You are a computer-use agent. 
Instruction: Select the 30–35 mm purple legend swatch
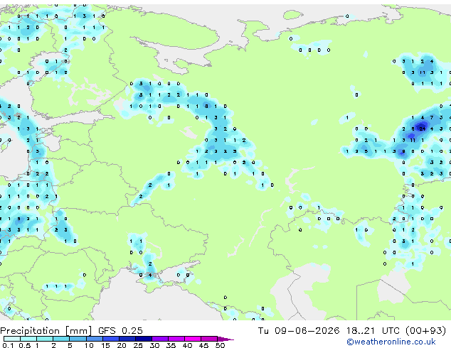coord(160,339)
